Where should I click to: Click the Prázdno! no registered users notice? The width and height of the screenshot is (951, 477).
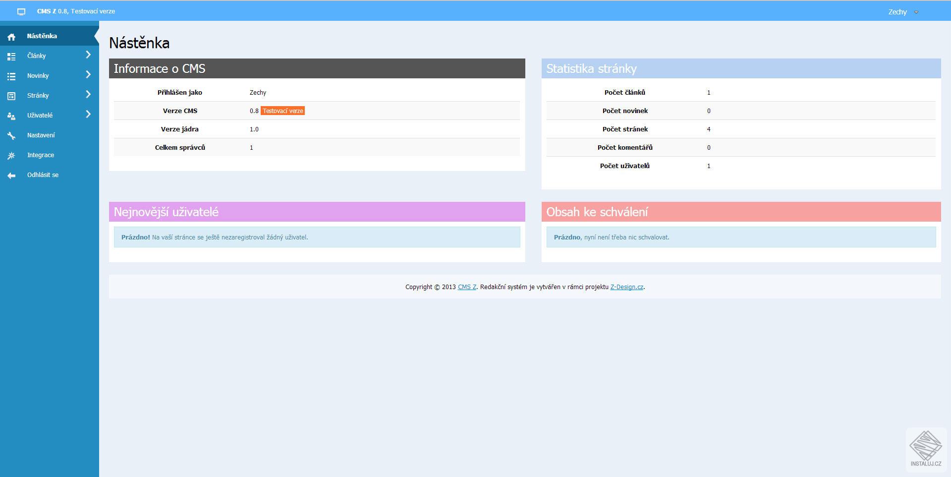pyautogui.click(x=317, y=237)
